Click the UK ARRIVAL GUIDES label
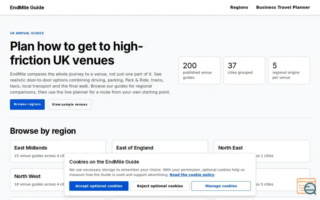Image resolution: width=320 pixels, height=200 pixels. point(27,33)
